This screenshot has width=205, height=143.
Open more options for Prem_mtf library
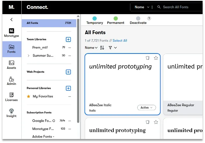(x=70, y=47)
